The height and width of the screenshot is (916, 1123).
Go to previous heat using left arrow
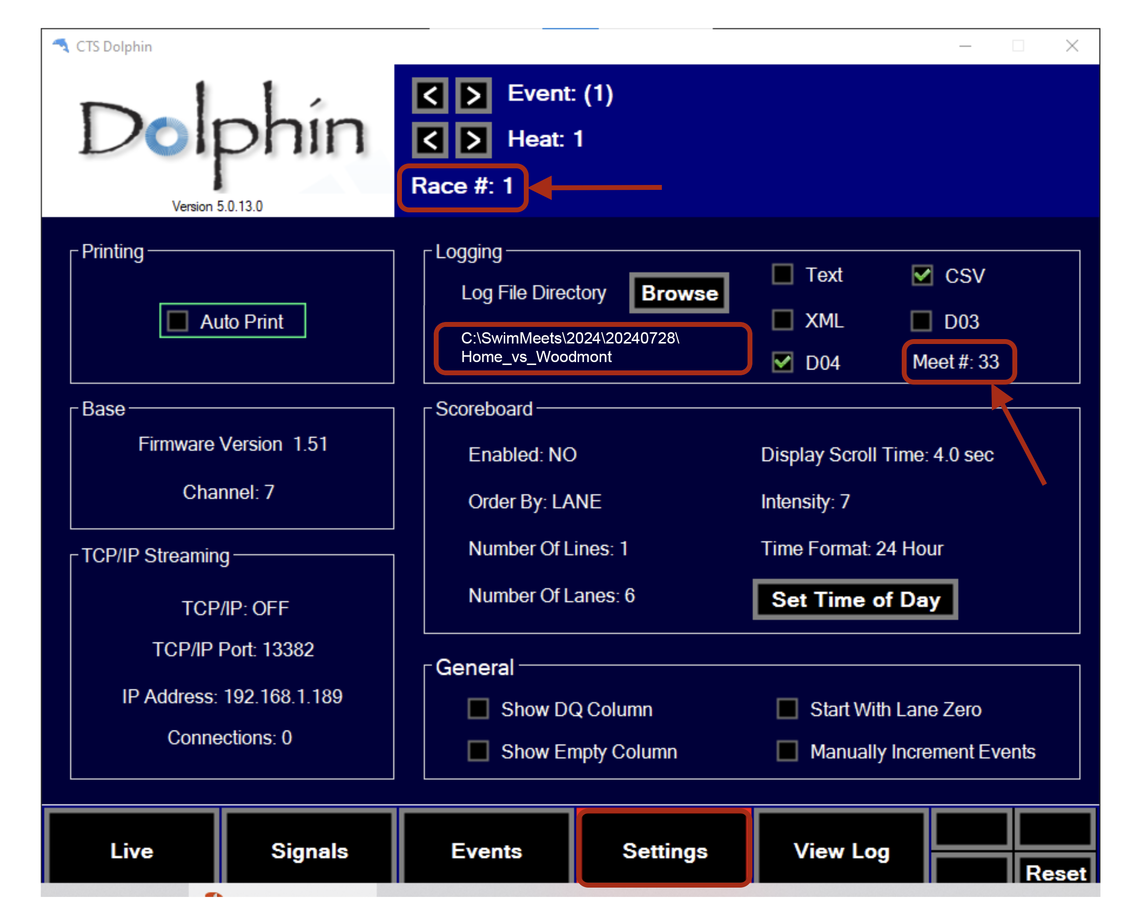(x=430, y=140)
